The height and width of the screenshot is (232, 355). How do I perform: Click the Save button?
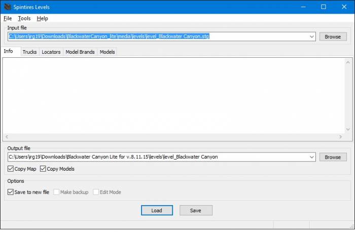click(x=196, y=210)
